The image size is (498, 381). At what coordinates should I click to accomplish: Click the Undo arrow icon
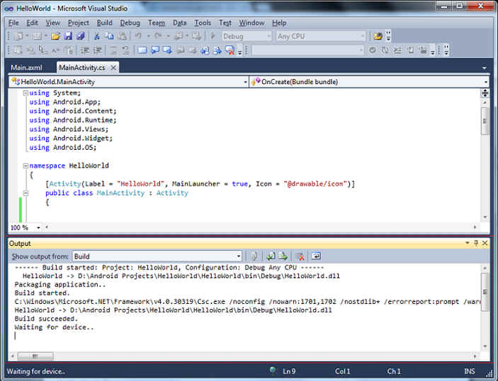[138, 36]
